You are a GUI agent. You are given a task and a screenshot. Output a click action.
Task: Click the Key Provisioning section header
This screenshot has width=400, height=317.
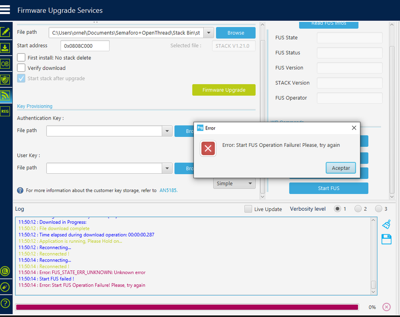35,106
